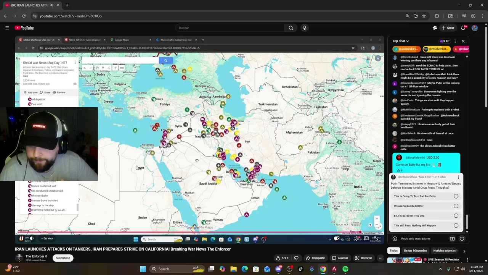This screenshot has height=275, width=488.
Task: Open the Chrome zoom magnifier icon
Action: (x=408, y=16)
